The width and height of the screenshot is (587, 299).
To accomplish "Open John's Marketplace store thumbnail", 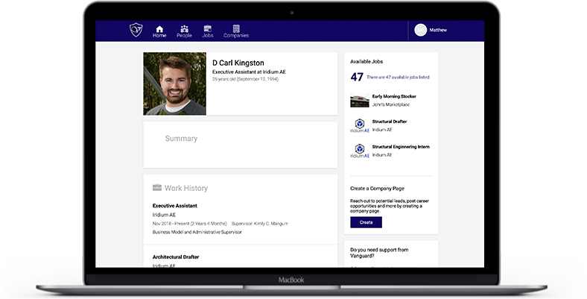I will coord(360,101).
